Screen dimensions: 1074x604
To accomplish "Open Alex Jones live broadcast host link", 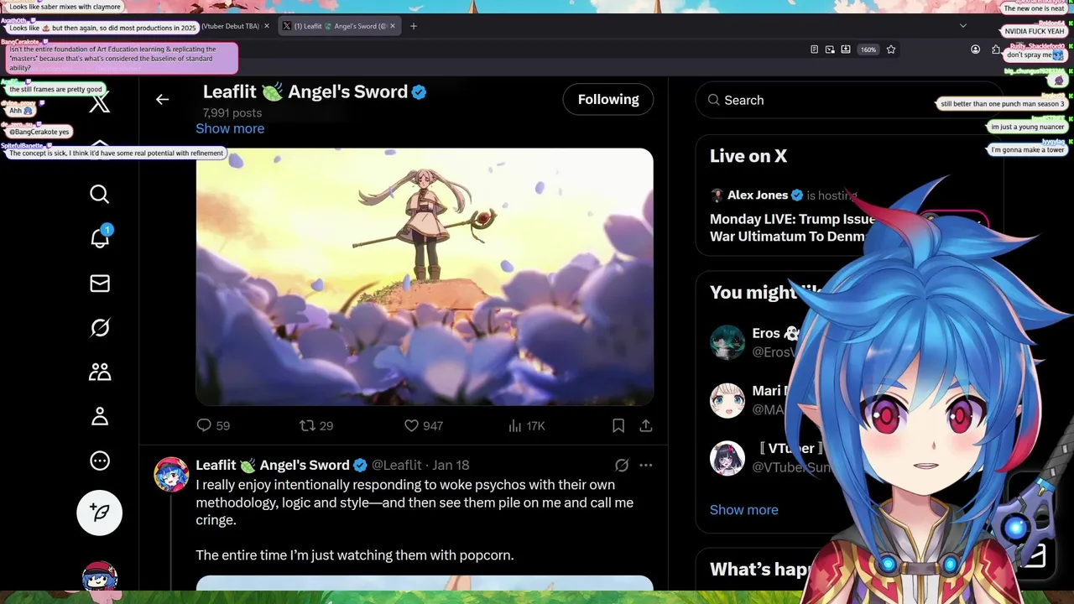I will point(757,195).
